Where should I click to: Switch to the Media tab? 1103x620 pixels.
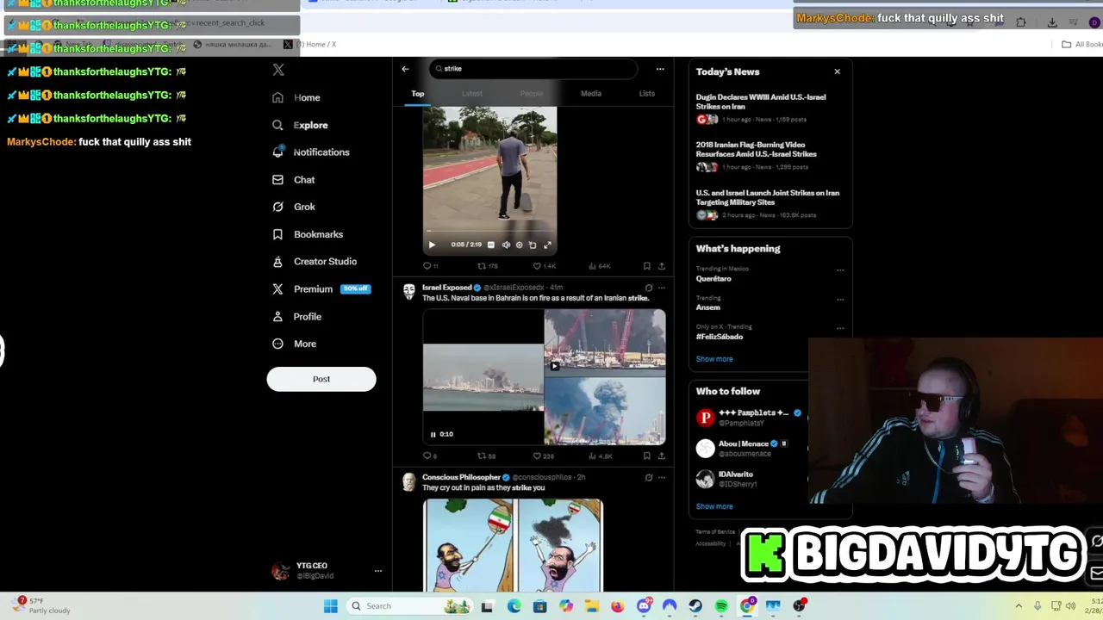(591, 94)
